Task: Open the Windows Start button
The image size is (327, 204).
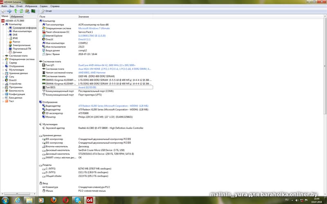Action: click(x=4, y=200)
